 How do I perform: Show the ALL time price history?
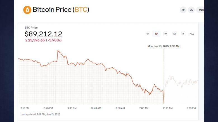[x=192, y=34]
